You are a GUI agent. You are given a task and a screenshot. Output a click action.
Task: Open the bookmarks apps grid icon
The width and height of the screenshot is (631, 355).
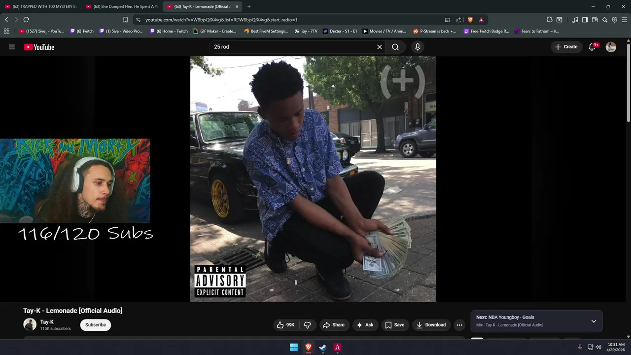pos(6,31)
